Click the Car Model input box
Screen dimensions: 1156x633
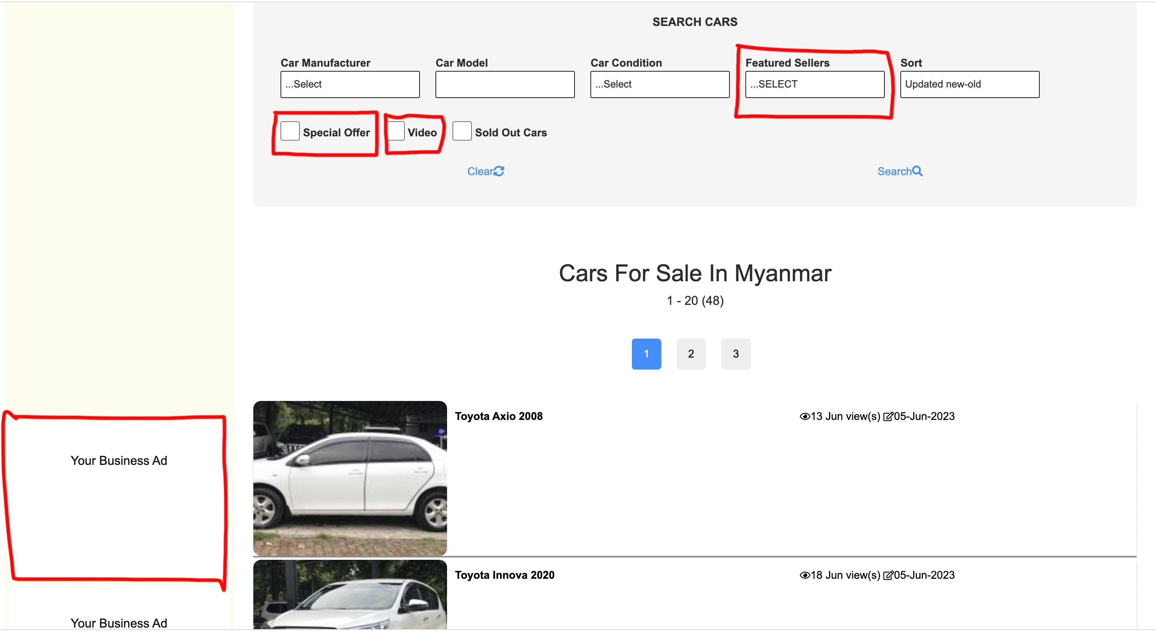(505, 84)
